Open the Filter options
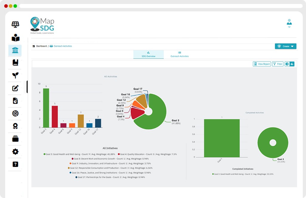 278,64
